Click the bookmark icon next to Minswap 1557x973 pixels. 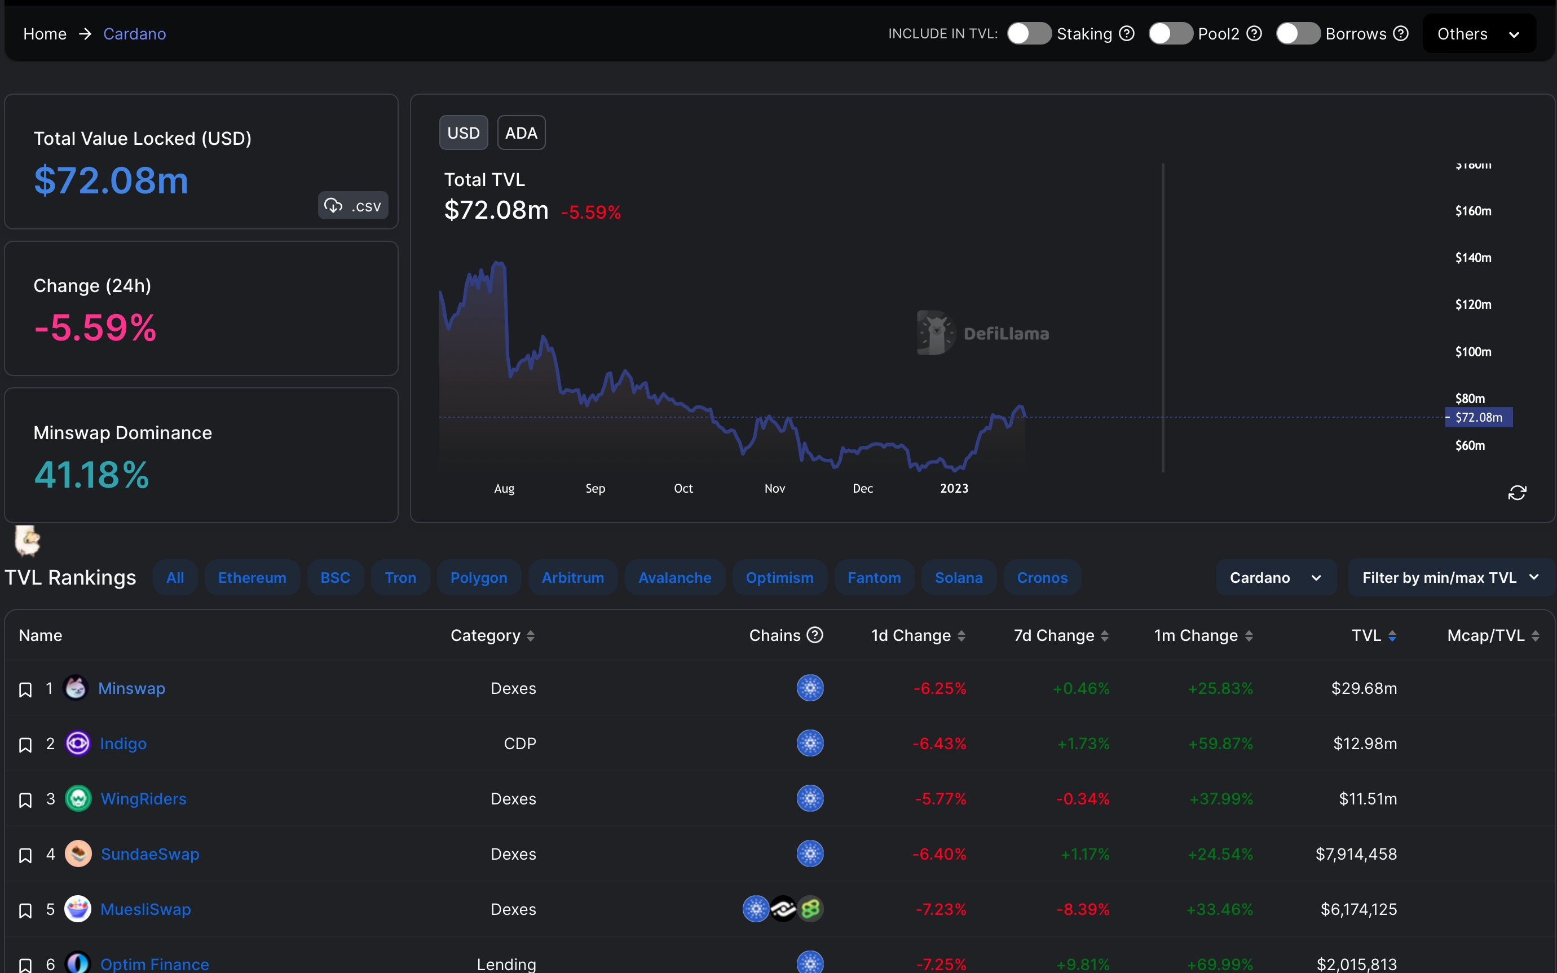click(x=25, y=690)
